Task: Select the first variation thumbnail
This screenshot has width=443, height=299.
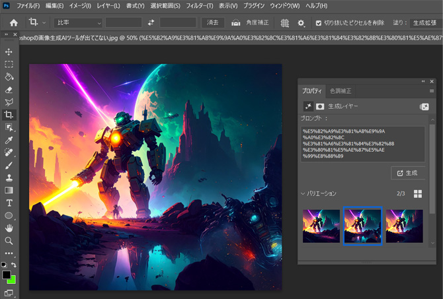Action: (x=321, y=226)
